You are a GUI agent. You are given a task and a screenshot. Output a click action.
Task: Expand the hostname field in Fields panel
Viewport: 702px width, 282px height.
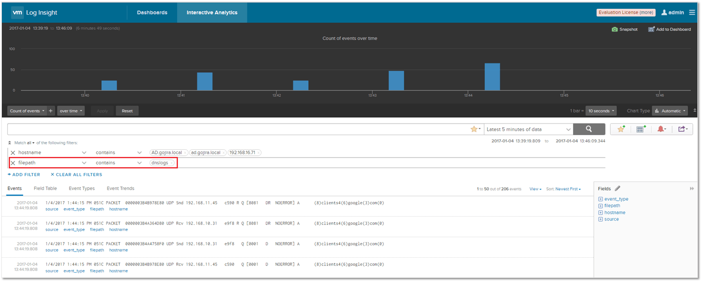(x=600, y=213)
